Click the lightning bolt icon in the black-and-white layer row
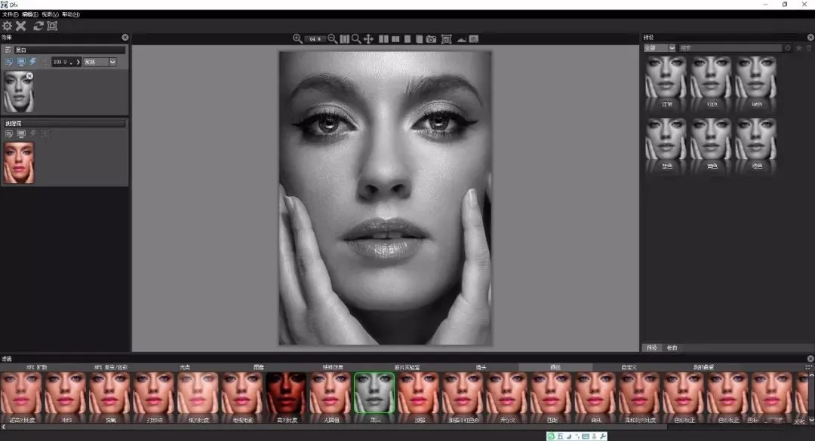The image size is (815, 441). click(32, 62)
